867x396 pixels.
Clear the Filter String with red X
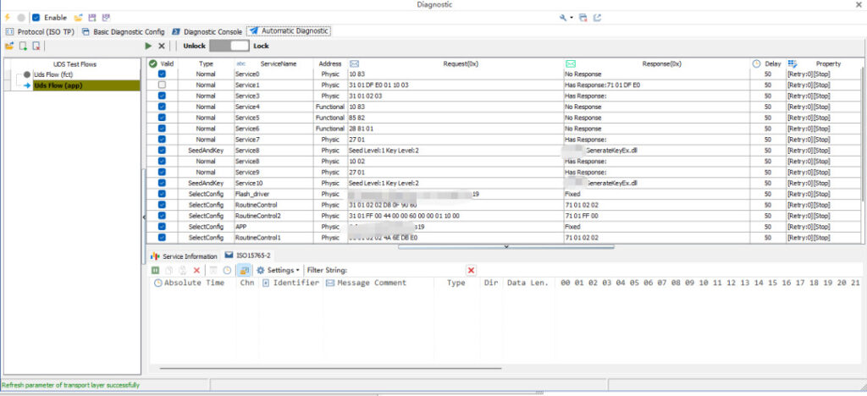472,270
